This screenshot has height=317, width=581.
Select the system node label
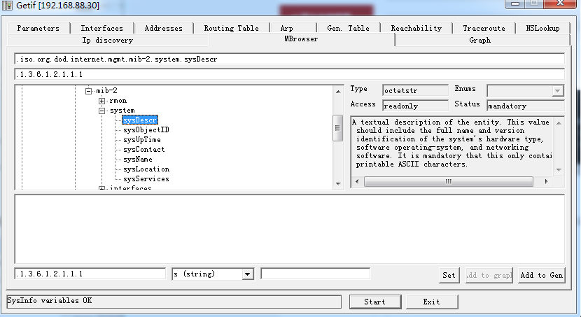click(122, 111)
